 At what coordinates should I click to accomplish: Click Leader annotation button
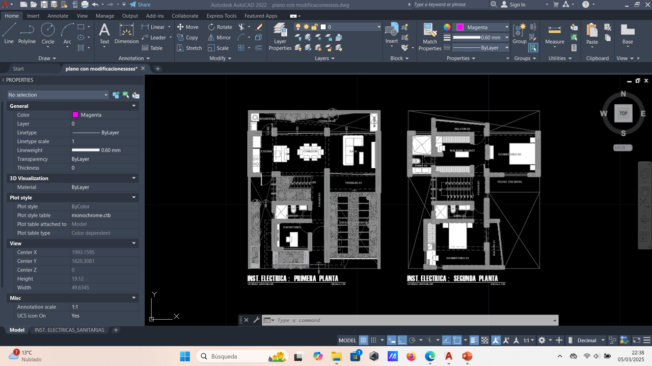(x=155, y=38)
